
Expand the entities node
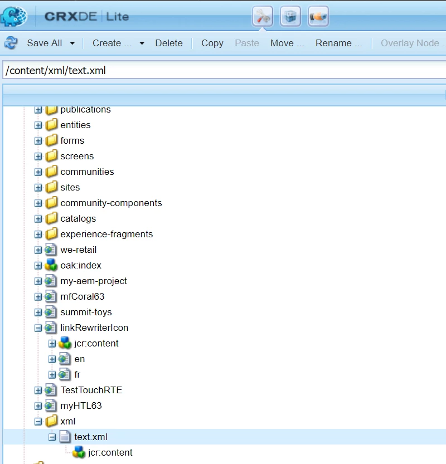coord(38,125)
